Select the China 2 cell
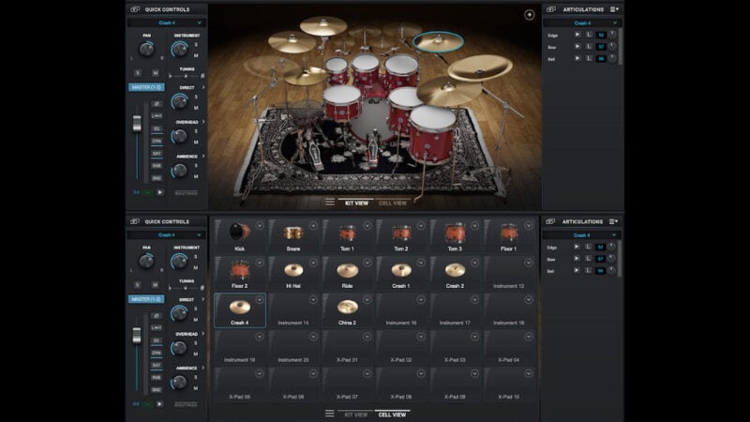Image resolution: width=750 pixels, height=422 pixels. 347,310
